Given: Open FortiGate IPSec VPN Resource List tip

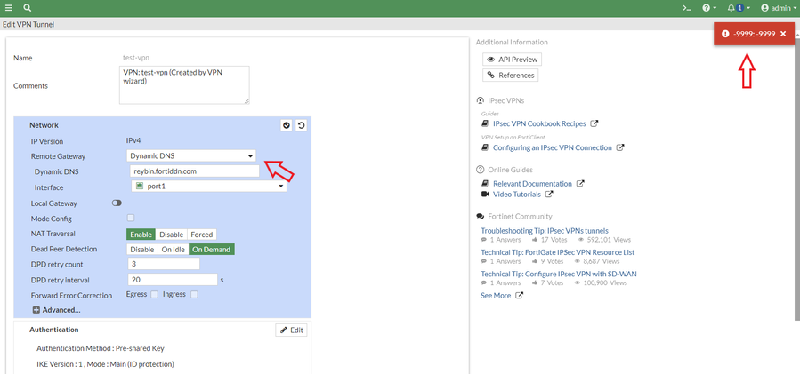Looking at the screenshot, I should pos(558,252).
